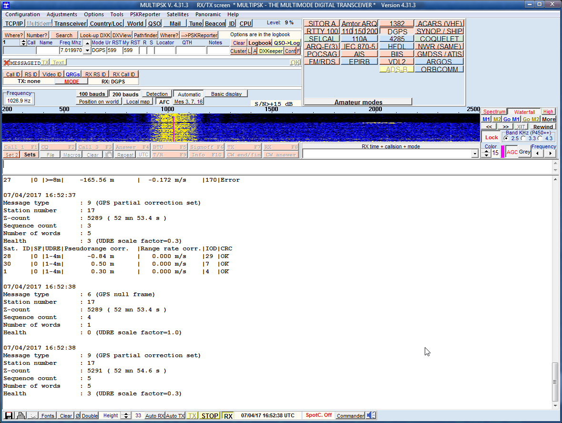This screenshot has height=423, width=562.
Task: Select the SELCAL mode button
Action: pyautogui.click(x=322, y=39)
